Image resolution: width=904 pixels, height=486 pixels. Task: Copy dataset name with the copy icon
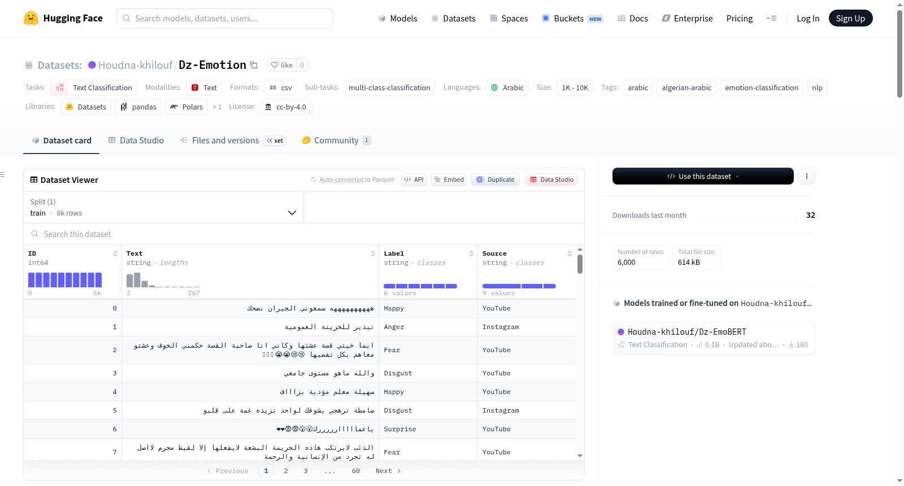click(x=254, y=65)
